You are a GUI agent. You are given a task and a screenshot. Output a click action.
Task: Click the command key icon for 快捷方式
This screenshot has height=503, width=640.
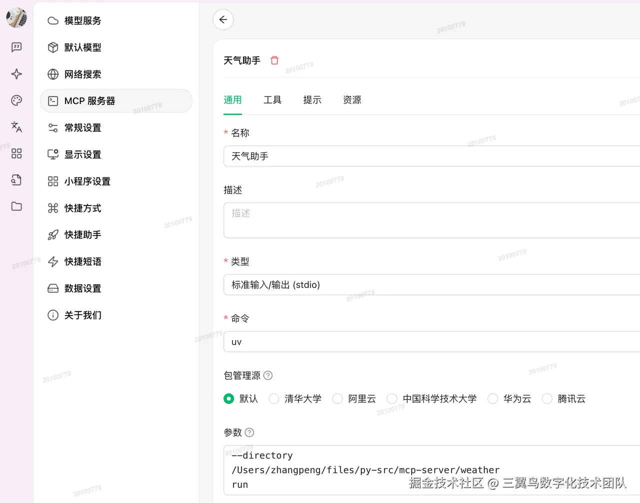(53, 208)
